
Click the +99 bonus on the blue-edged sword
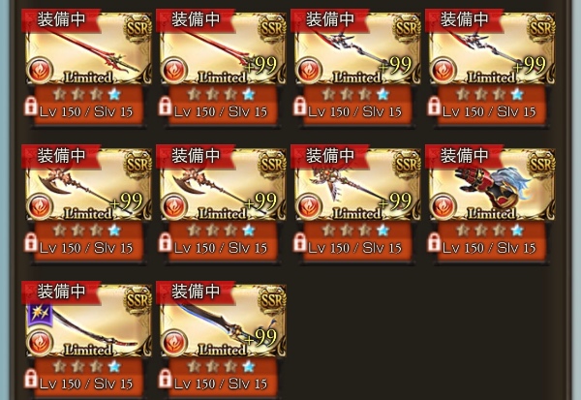point(260,337)
